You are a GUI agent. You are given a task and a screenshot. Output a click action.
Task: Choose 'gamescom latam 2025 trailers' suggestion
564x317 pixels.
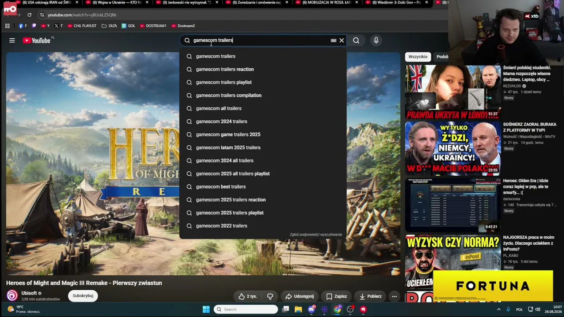pyautogui.click(x=263, y=147)
